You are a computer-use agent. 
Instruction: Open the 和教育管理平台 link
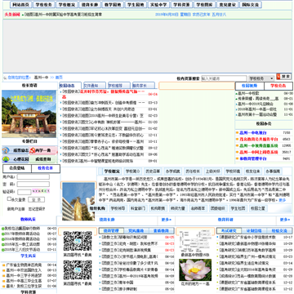(253, 158)
